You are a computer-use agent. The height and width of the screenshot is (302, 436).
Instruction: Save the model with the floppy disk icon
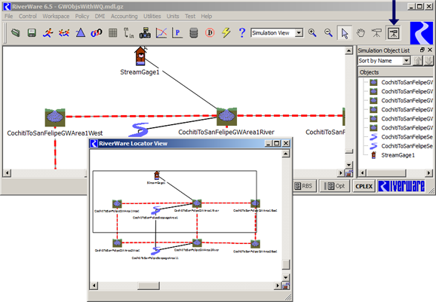[x=32, y=33]
